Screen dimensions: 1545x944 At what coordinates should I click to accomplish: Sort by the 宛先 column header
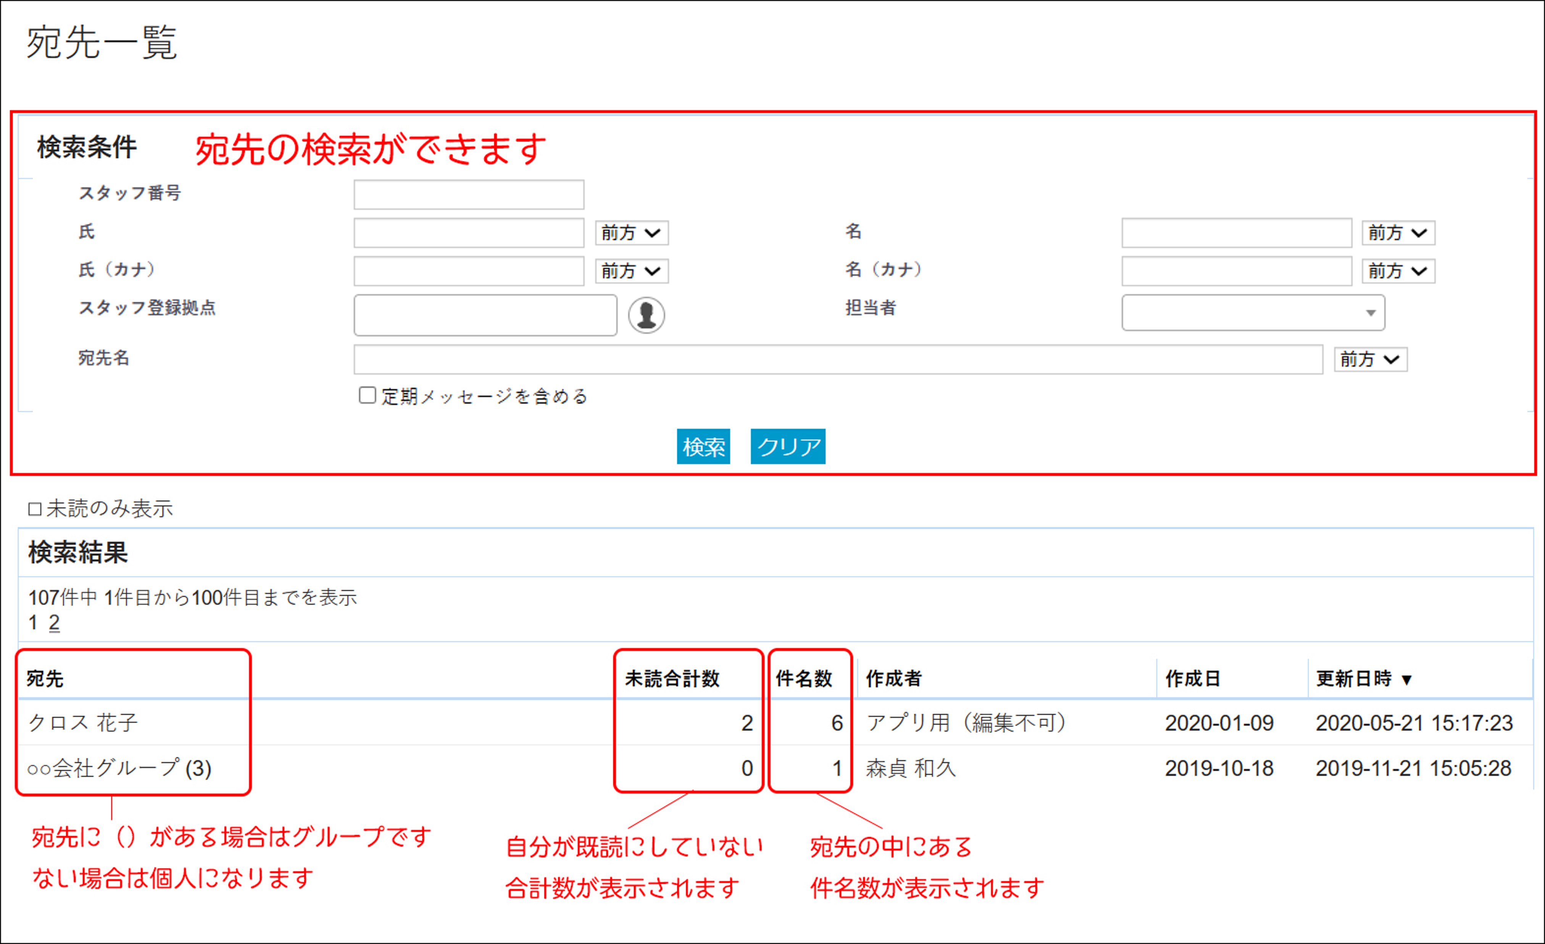tap(45, 679)
